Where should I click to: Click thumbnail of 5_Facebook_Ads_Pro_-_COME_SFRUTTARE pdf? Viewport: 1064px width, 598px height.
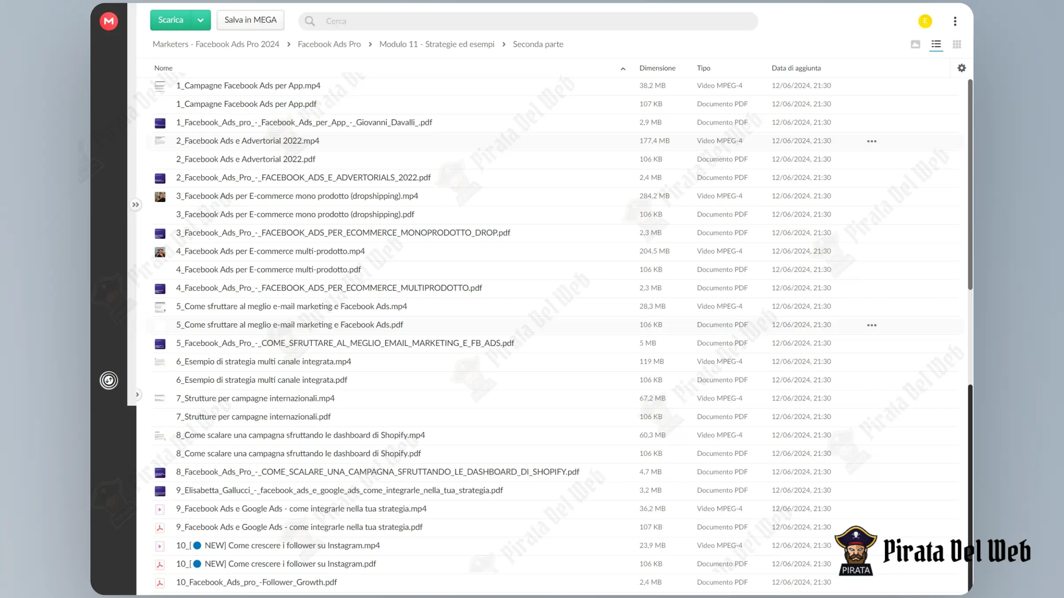160,344
